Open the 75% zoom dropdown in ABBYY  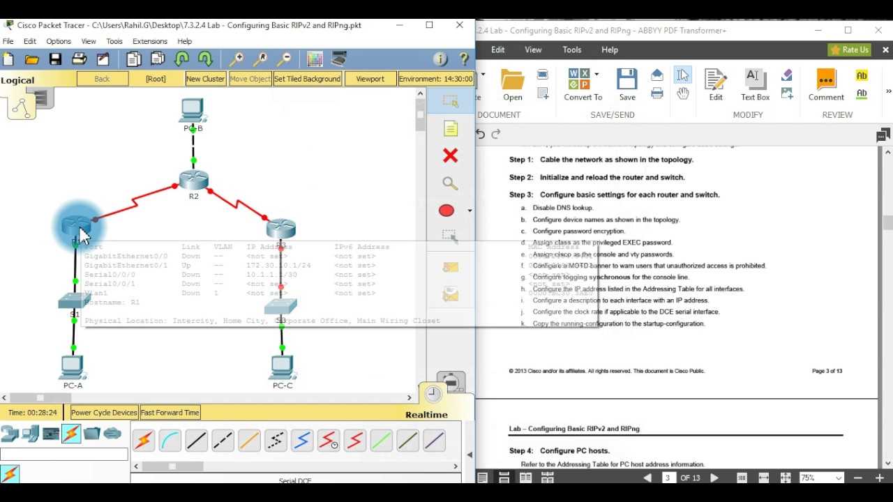coord(838,478)
